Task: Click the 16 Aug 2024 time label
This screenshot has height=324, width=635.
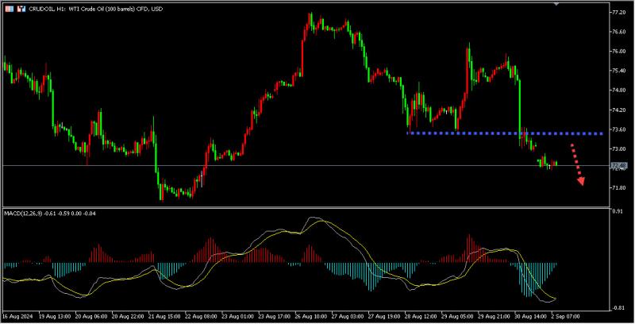Action: point(17,316)
